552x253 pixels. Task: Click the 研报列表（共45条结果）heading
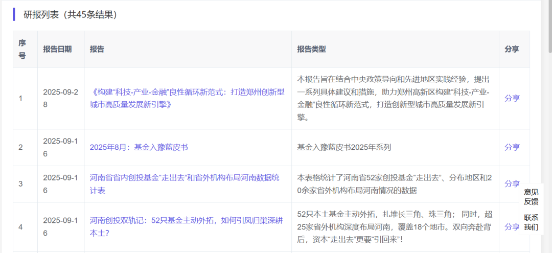click(x=71, y=14)
